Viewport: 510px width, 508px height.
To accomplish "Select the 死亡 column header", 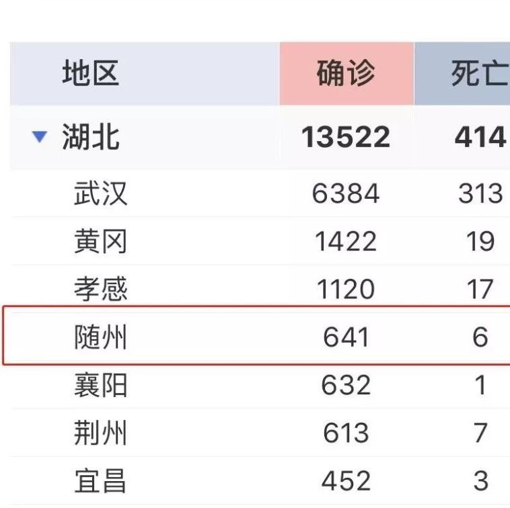I will point(462,73).
